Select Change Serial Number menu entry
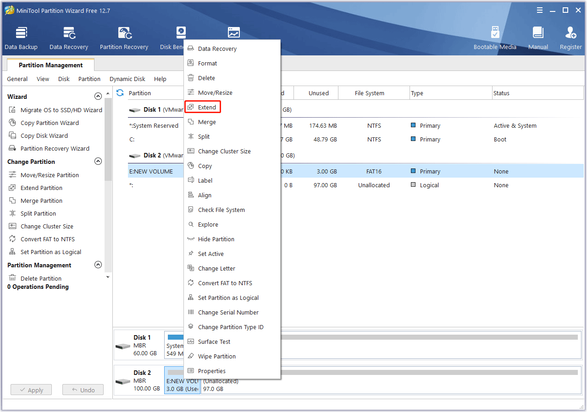The image size is (587, 412). coord(228,312)
